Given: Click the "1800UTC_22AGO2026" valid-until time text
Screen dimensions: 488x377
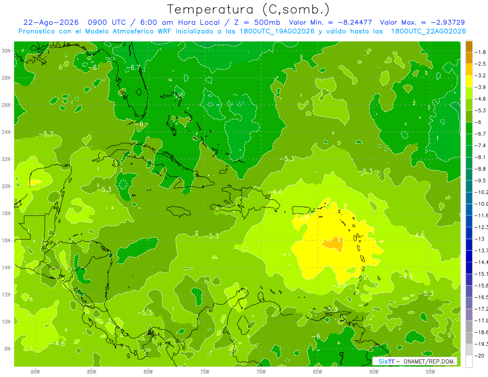Looking at the screenshot, I should [x=428, y=31].
